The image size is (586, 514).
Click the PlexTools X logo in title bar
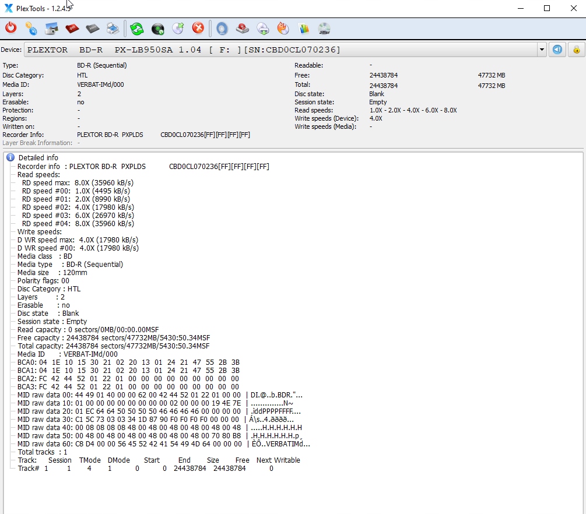click(8, 8)
